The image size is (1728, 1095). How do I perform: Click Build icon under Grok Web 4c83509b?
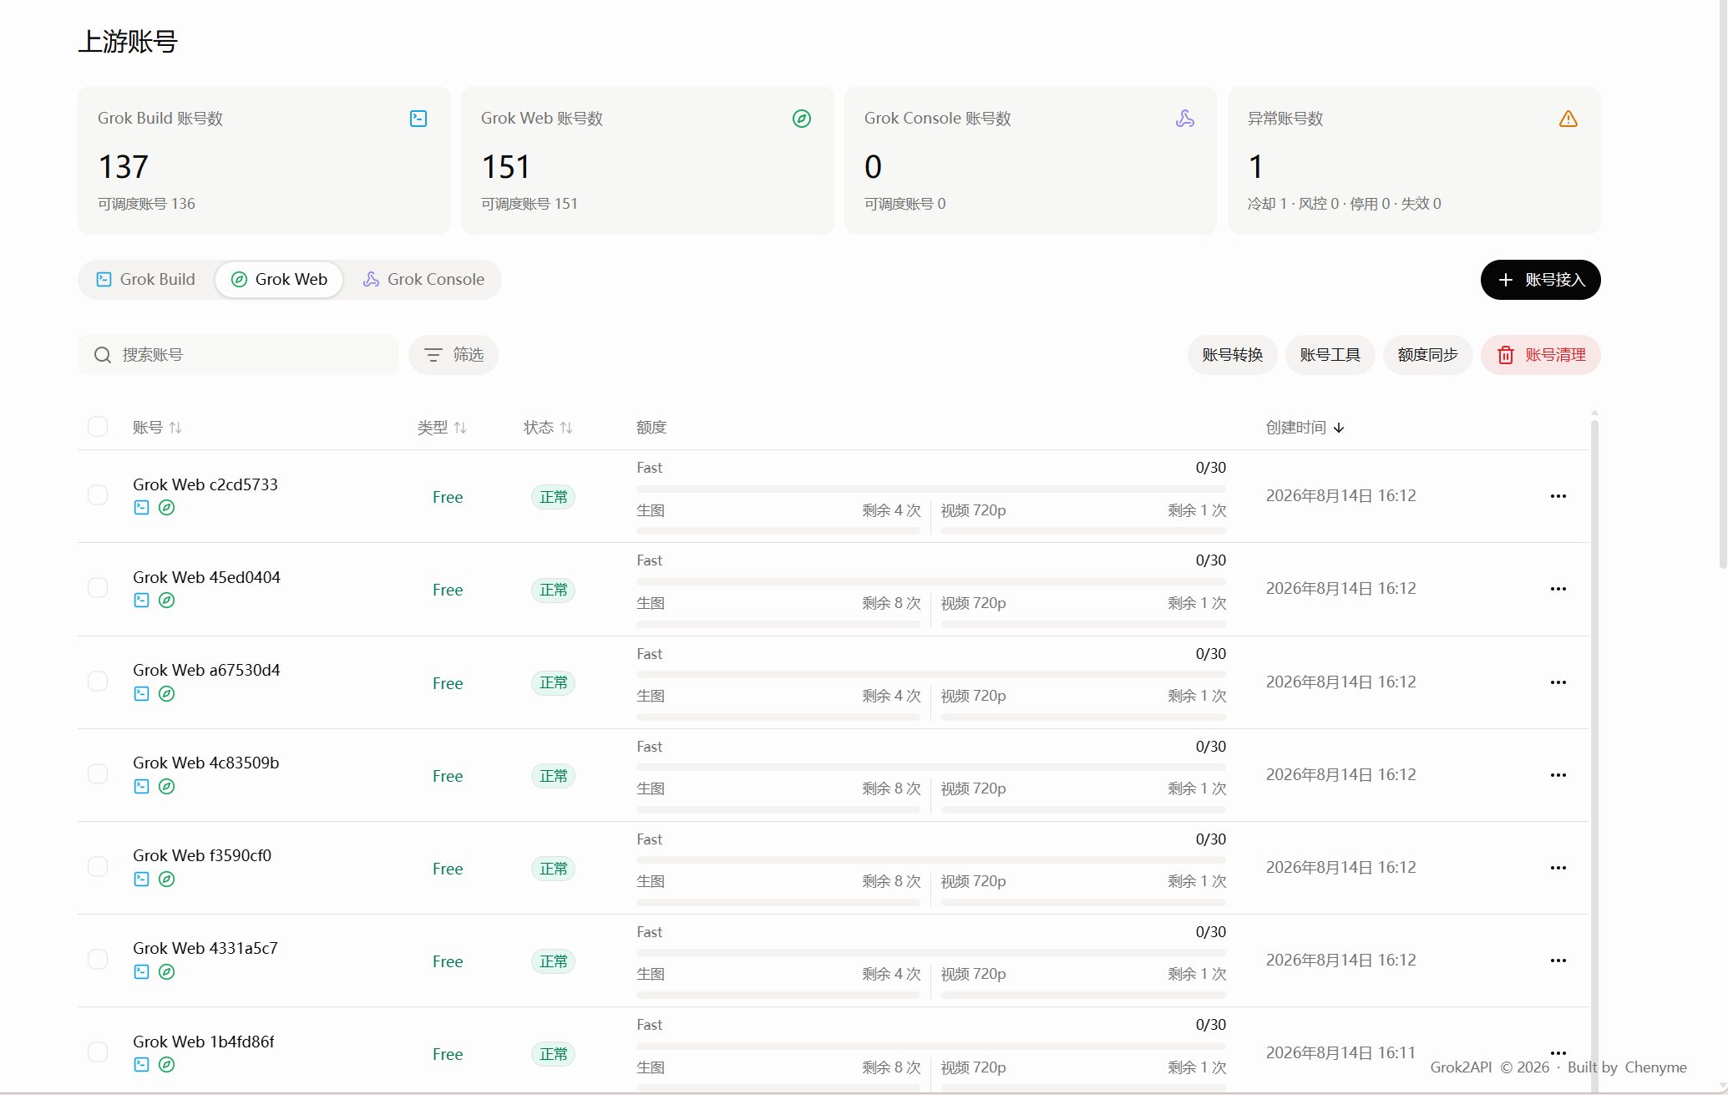point(142,787)
